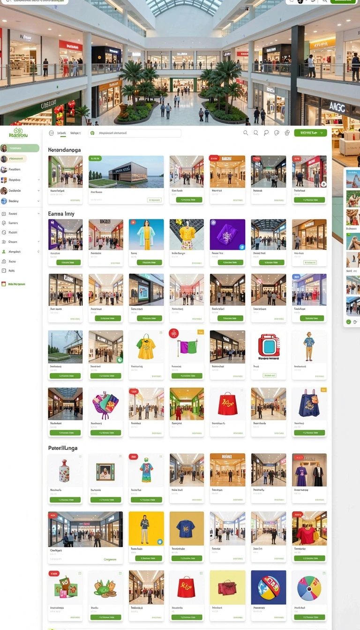Click the green button under the white vase card
The height and width of the screenshot is (630, 360).
pos(65,500)
